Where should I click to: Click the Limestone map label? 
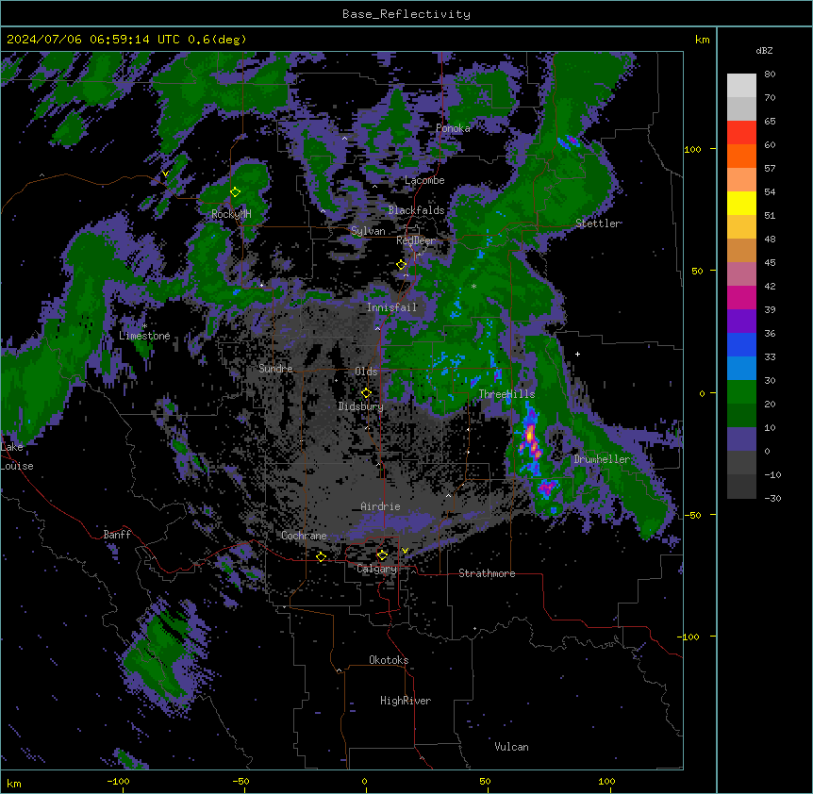point(144,336)
